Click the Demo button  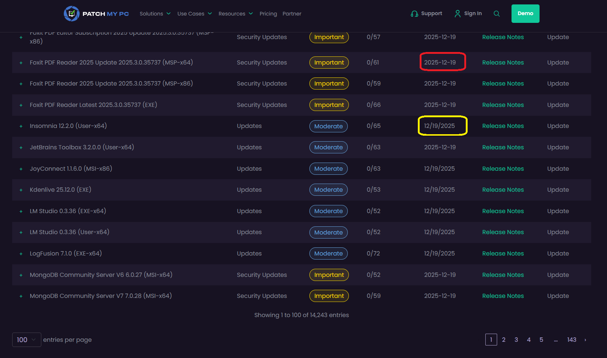(525, 14)
